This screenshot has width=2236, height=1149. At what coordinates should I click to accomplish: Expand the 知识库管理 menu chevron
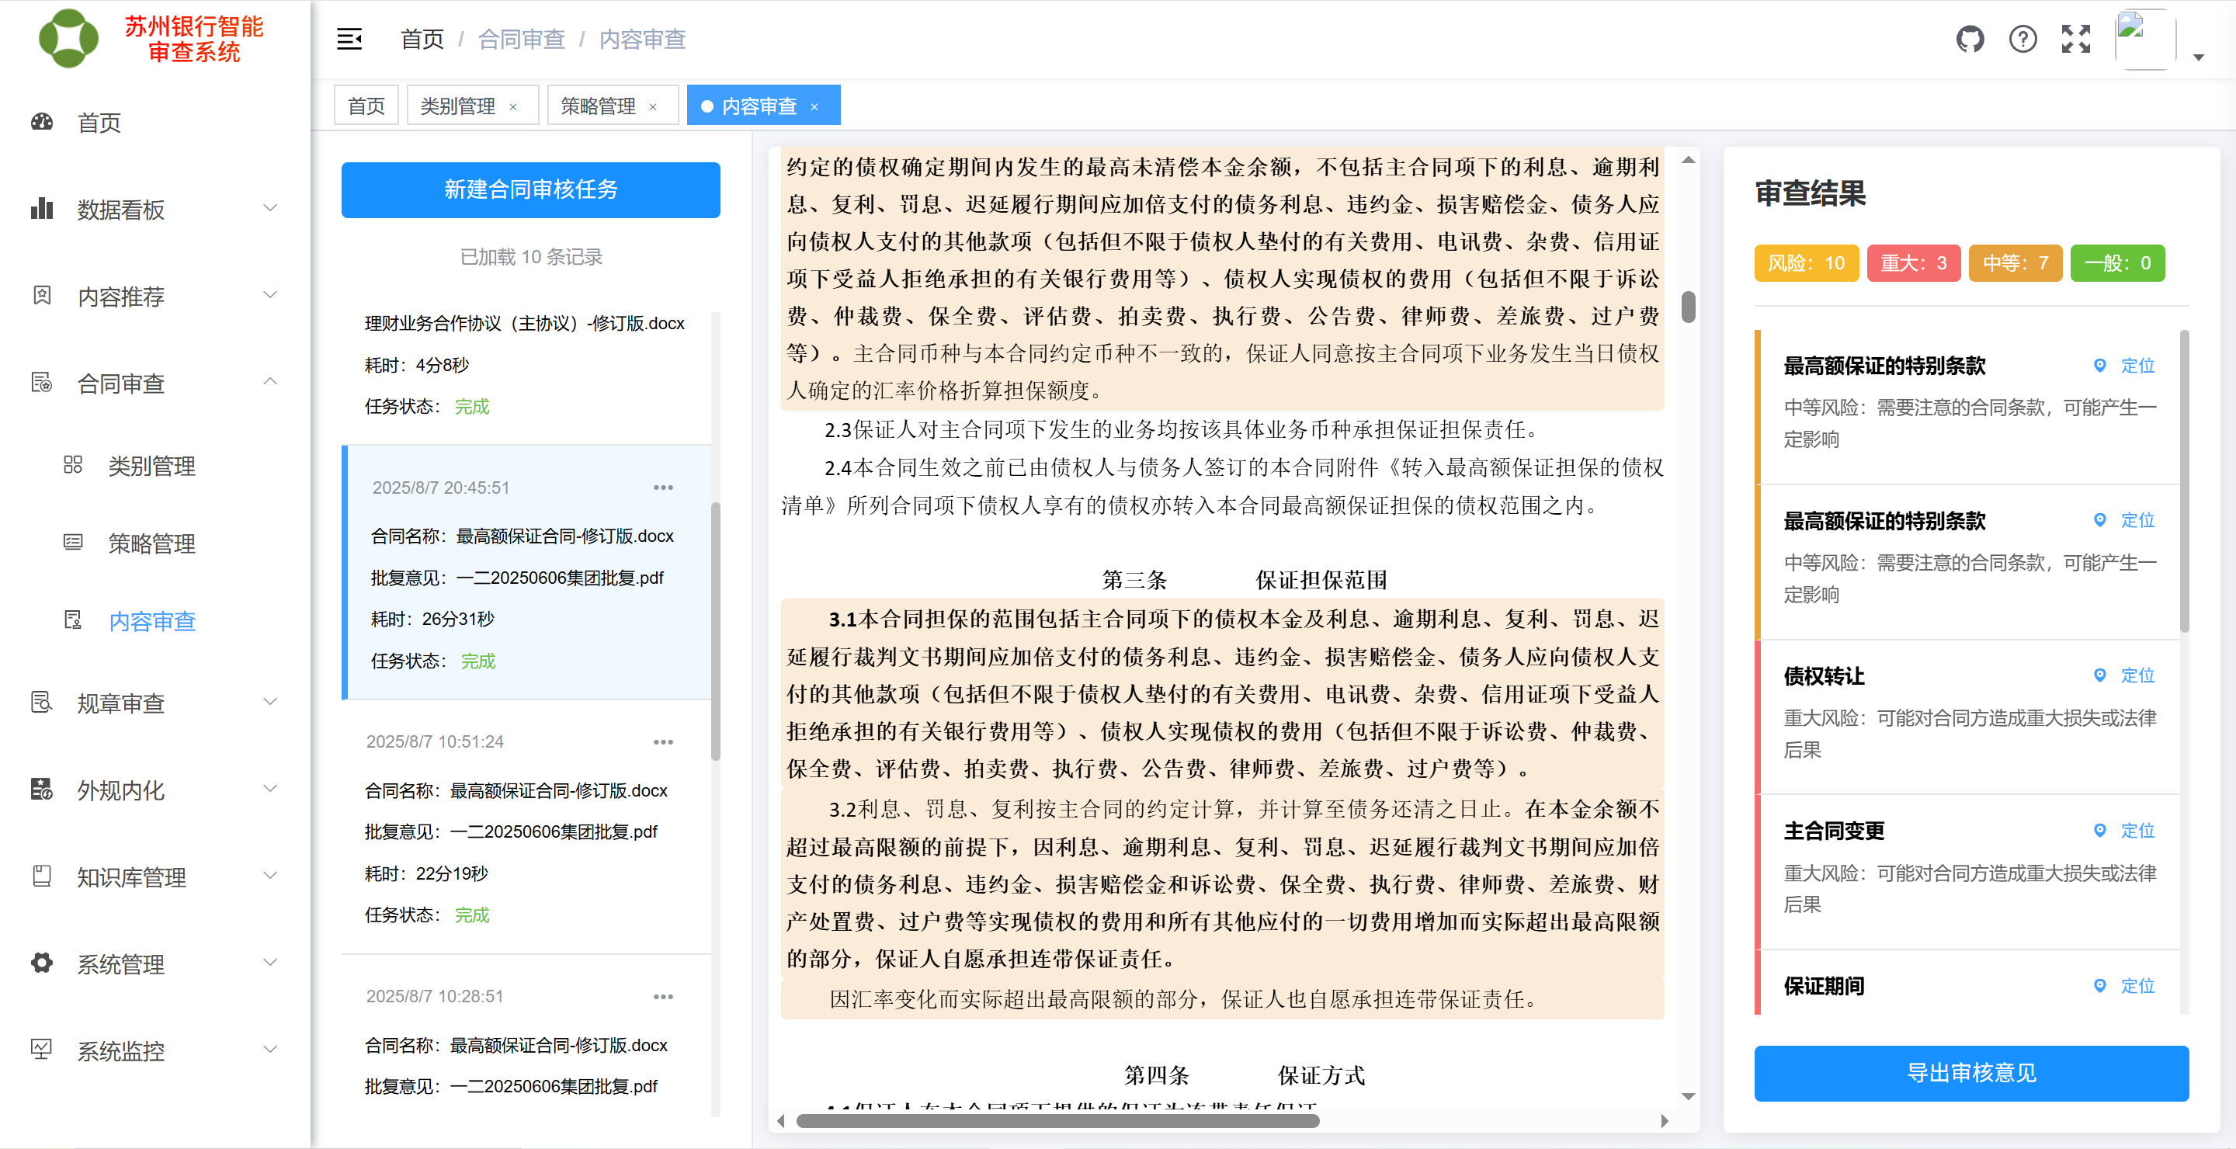click(x=270, y=876)
